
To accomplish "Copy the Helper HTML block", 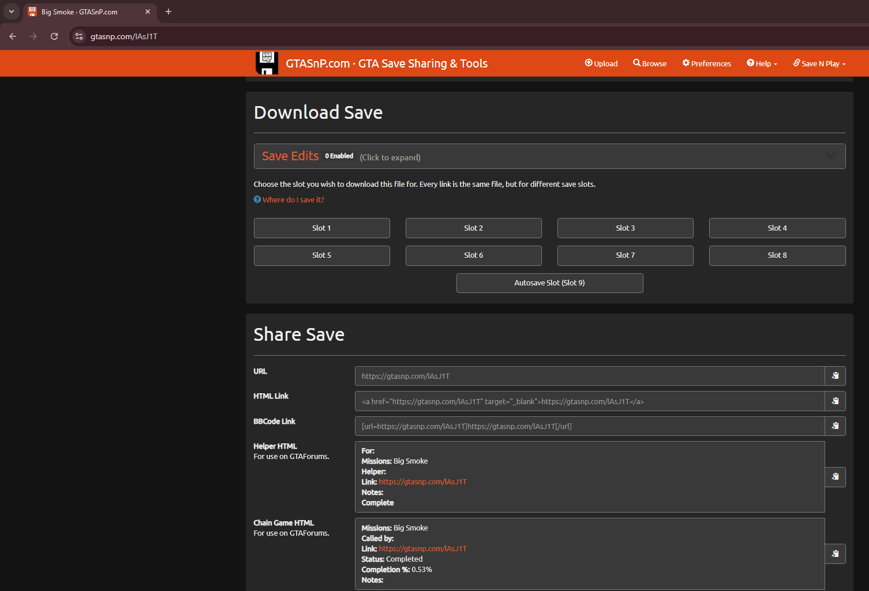I will (x=835, y=477).
